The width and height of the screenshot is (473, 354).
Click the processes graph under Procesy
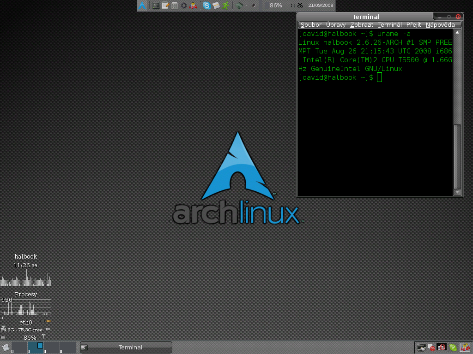click(26, 307)
